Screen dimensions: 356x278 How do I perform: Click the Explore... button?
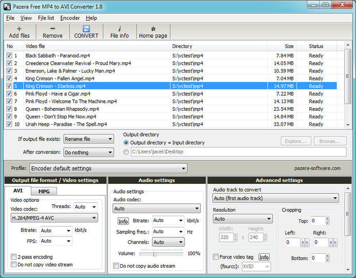tap(296, 141)
